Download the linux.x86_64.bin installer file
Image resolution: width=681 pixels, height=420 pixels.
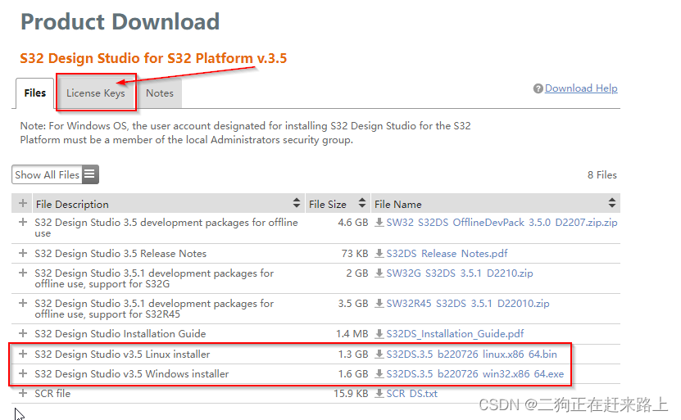coord(472,355)
